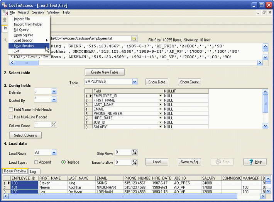Click the Errors to allow input field
274x202 pixels.
point(123,163)
